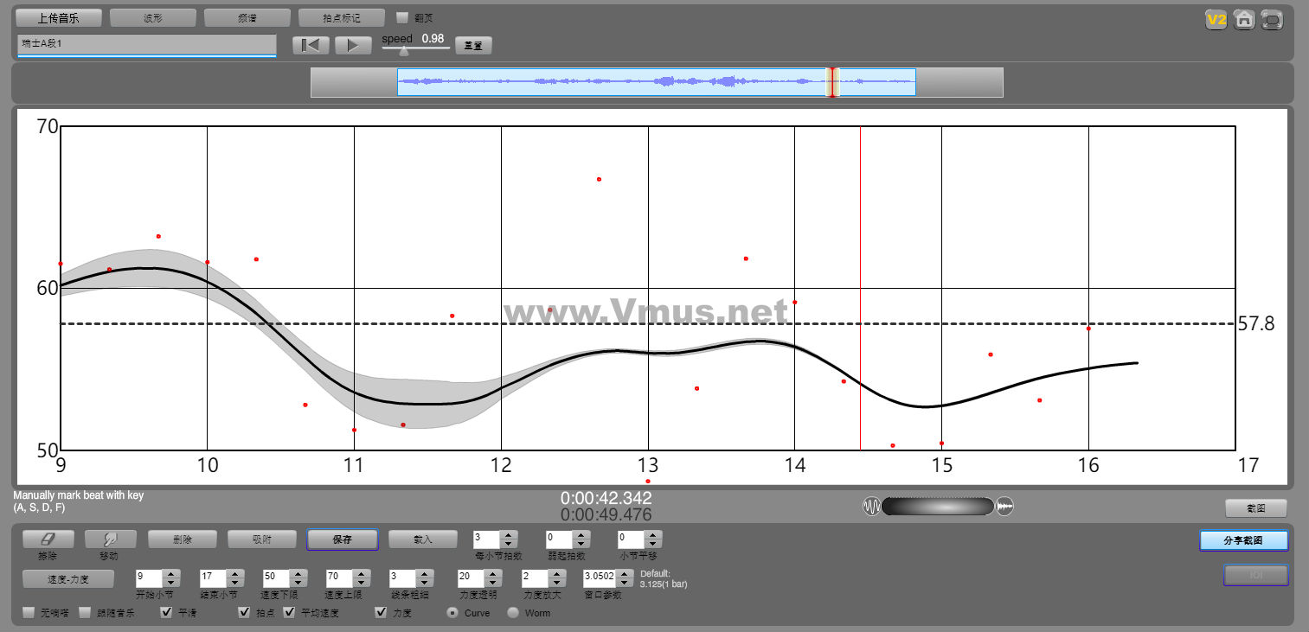Viewport: 1309px width, 632px height.
Task: Rewind playback to the start
Action: pyautogui.click(x=311, y=45)
